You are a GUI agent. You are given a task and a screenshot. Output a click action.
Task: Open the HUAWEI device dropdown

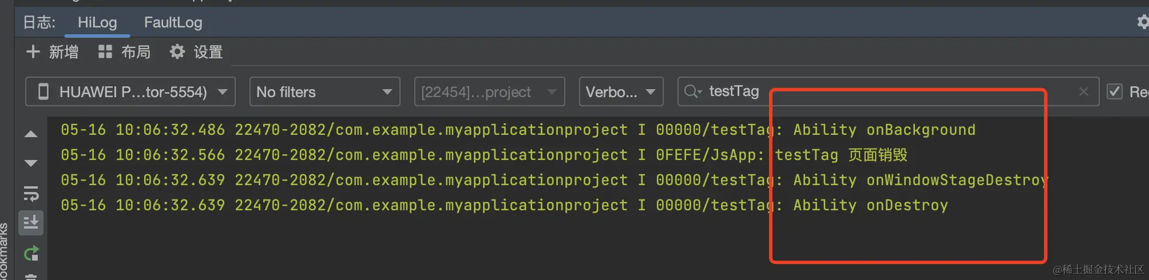coord(130,92)
